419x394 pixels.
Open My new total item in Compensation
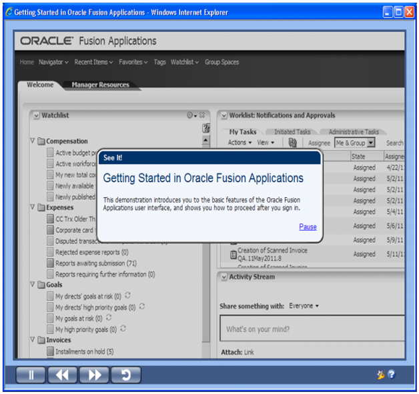[75, 175]
